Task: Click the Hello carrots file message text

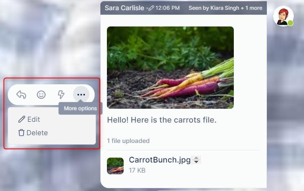Action: point(162,120)
